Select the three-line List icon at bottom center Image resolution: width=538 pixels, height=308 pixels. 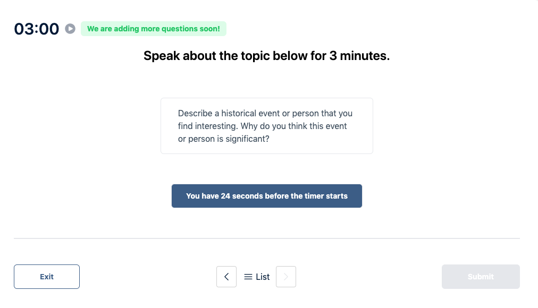[x=248, y=277]
